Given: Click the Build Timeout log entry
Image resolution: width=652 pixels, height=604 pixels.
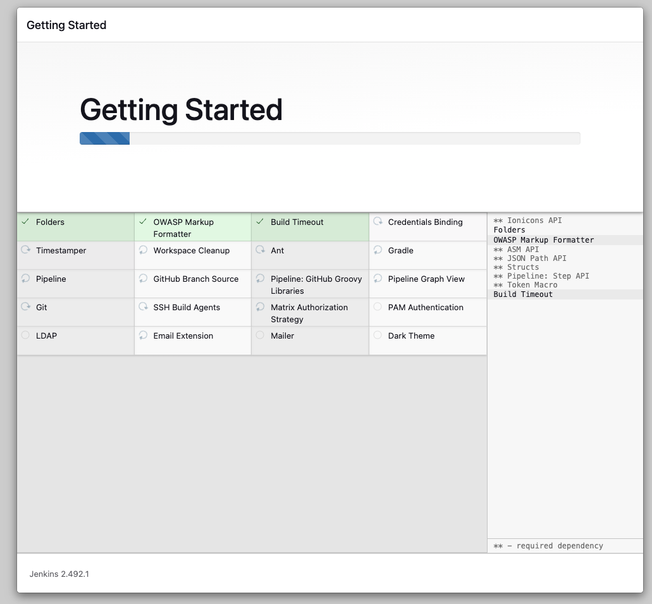Looking at the screenshot, I should (x=523, y=294).
